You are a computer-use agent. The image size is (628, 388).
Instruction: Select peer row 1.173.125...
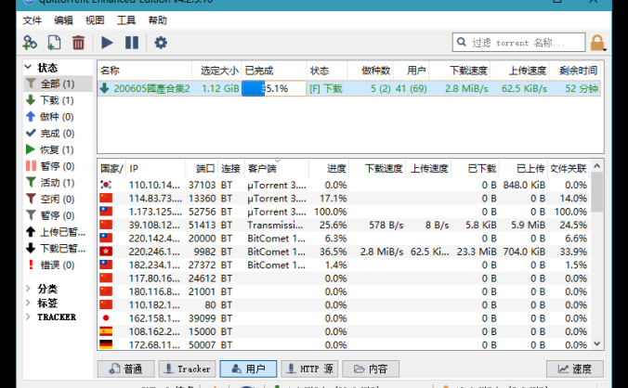click(344, 212)
